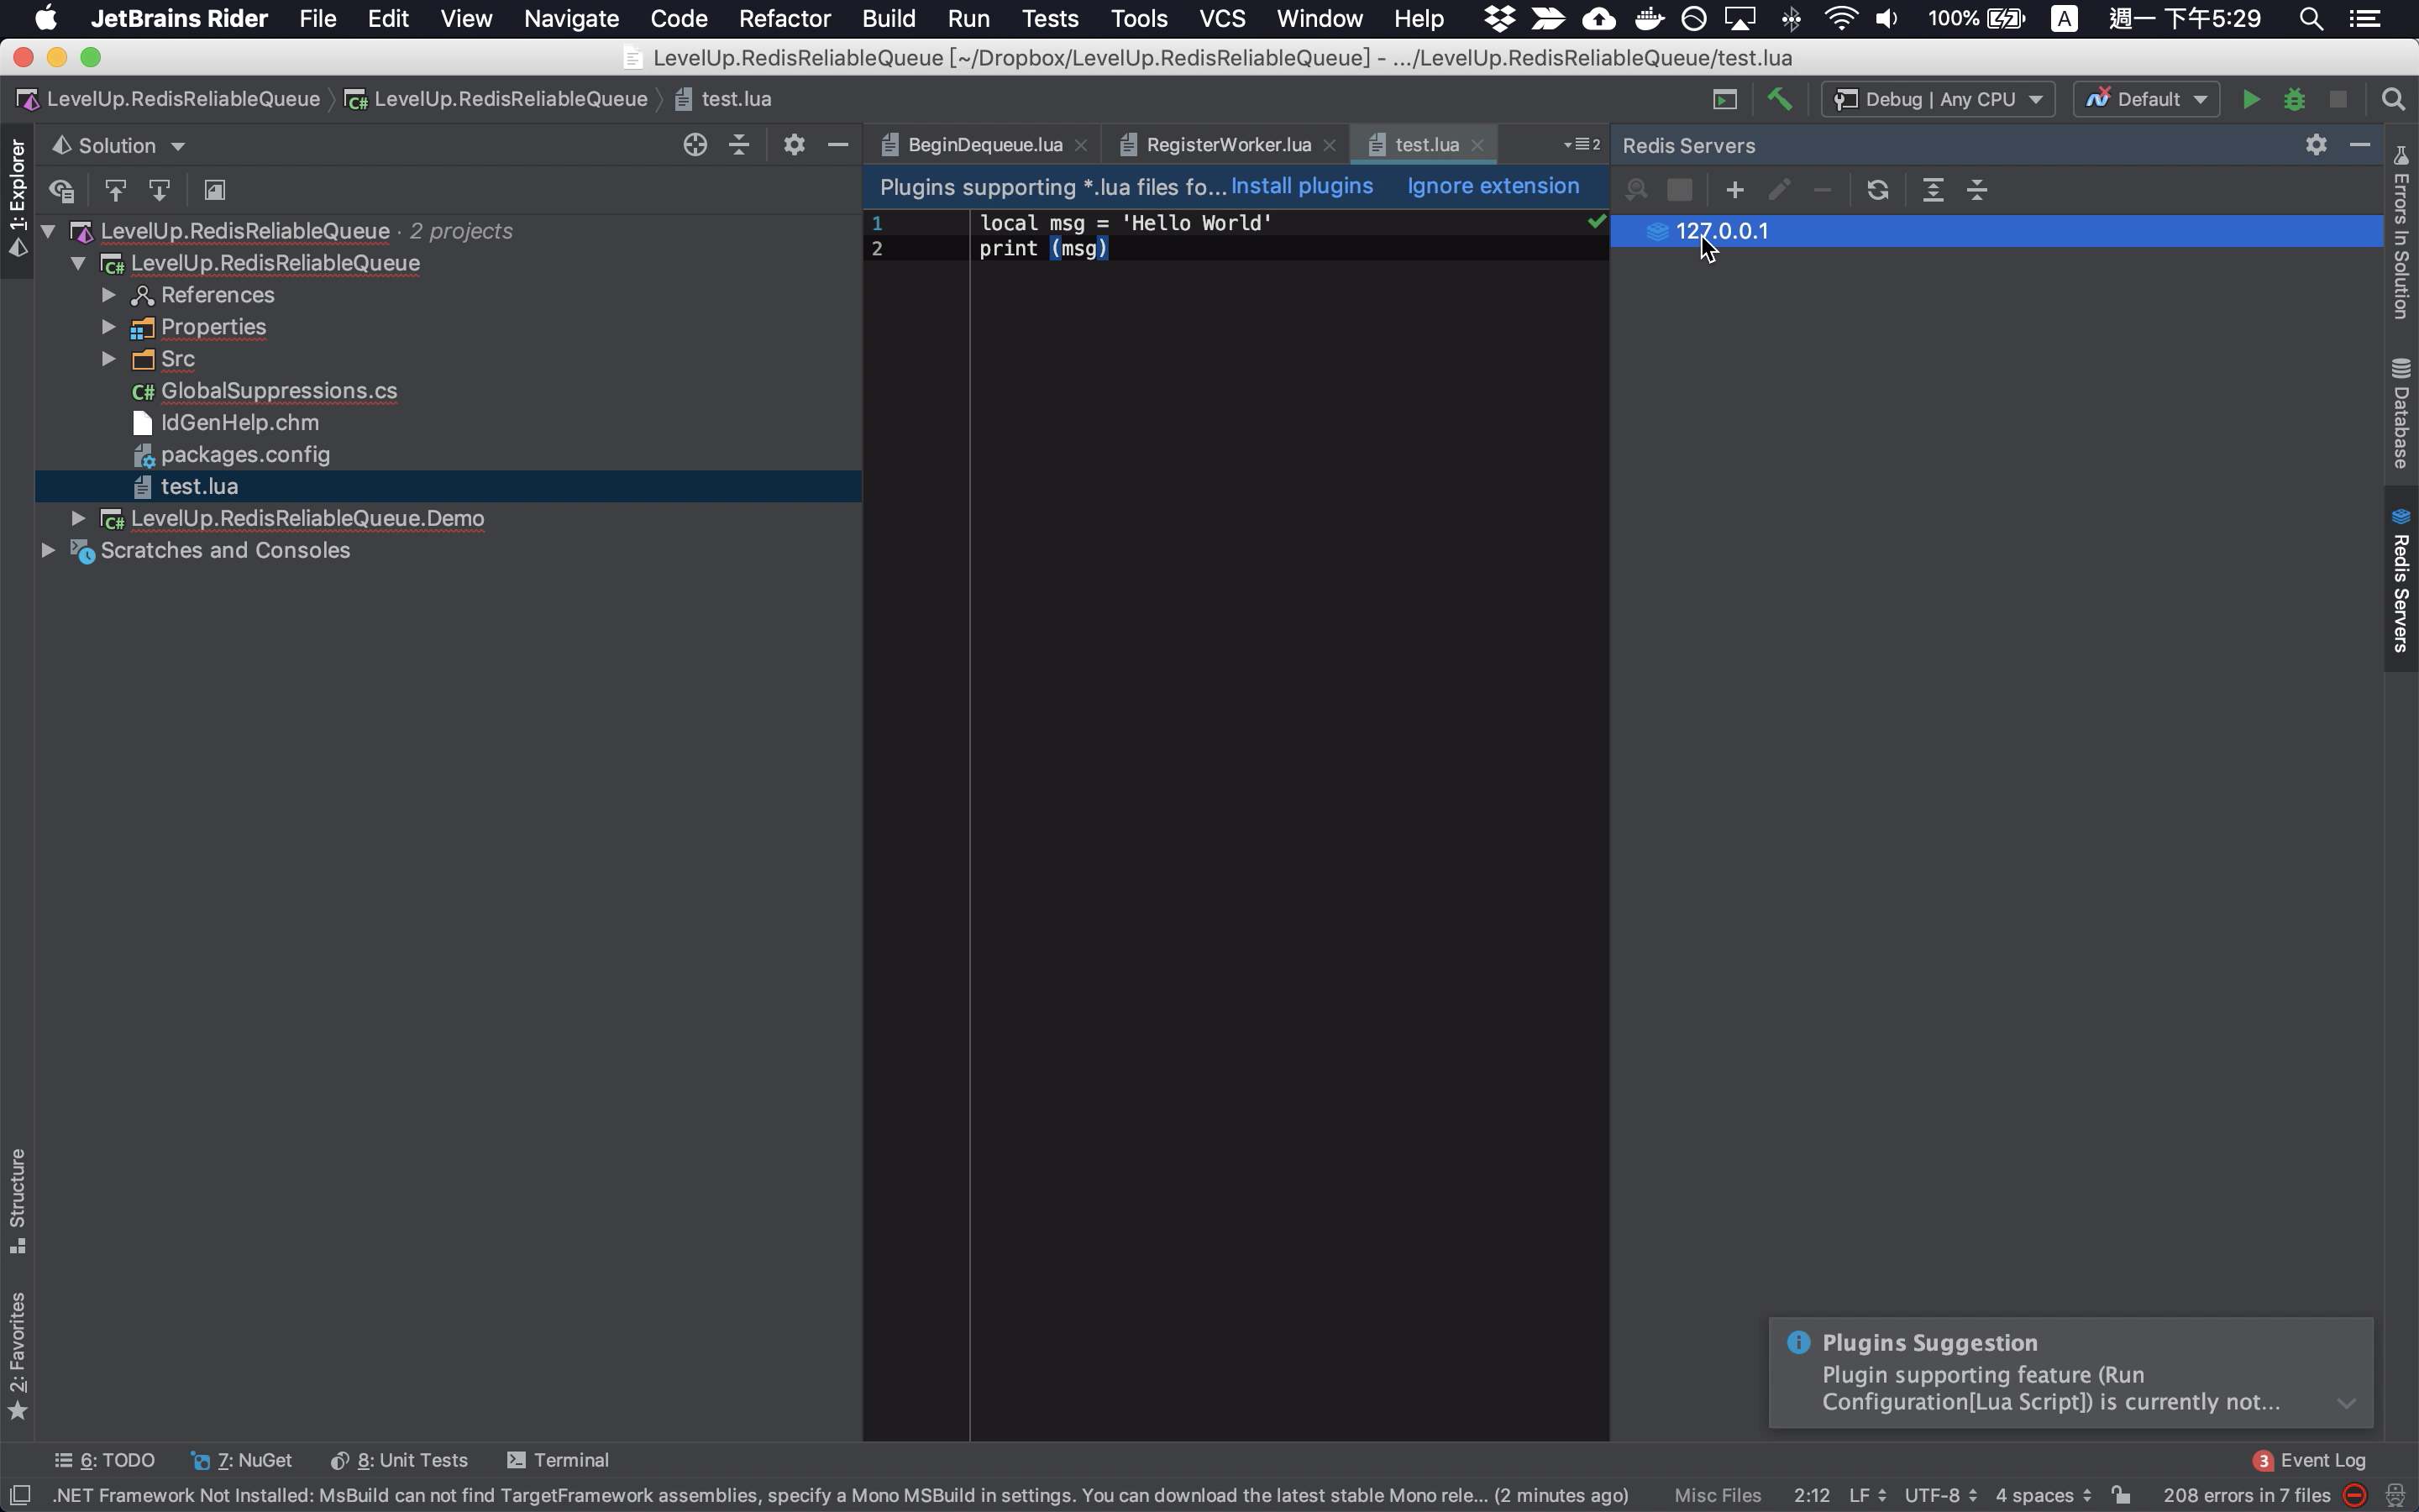The image size is (2419, 1512).
Task: Expand Scratches and Consoles node
Action: 47,550
